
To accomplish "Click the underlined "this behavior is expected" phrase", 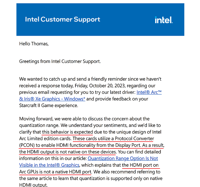I will coord(67,132).
